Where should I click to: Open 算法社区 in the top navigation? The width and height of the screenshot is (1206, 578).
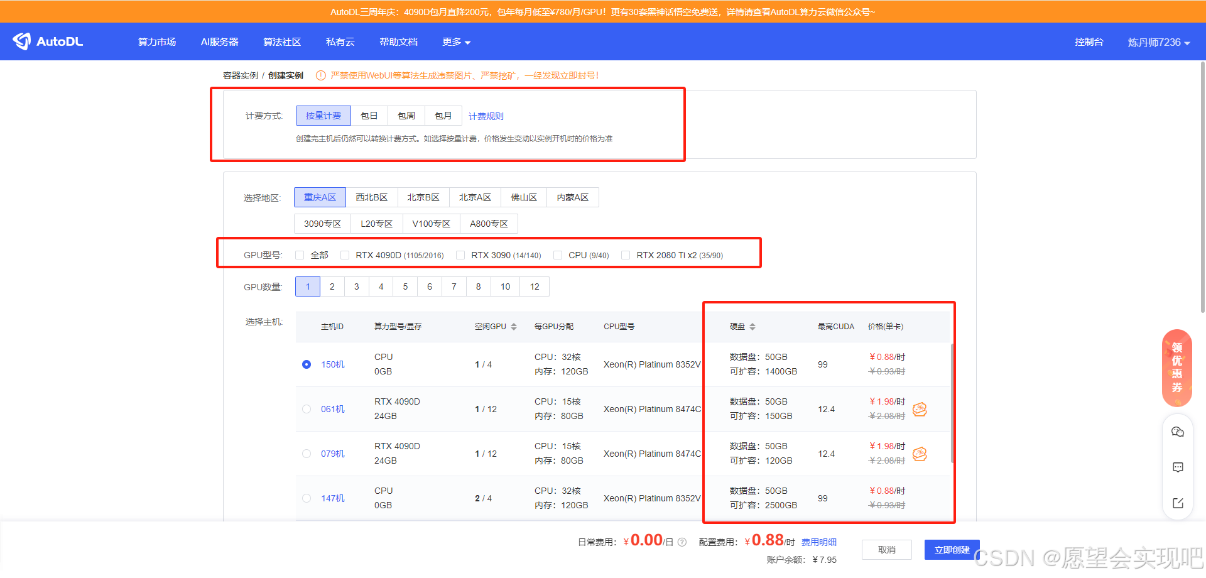[x=282, y=42]
